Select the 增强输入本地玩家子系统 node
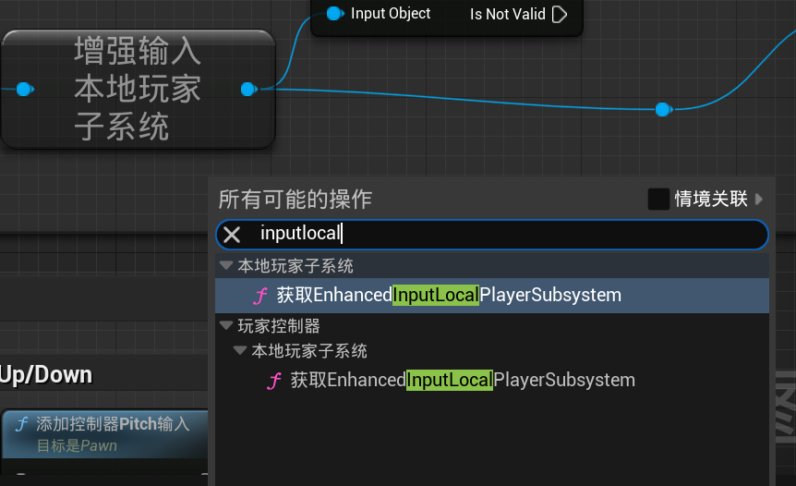 coord(138,90)
